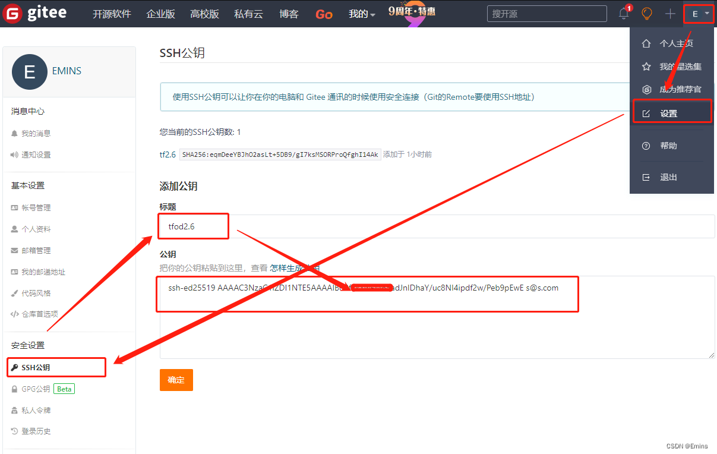
Task: Open 帐号管理 in sidebar
Action: [36, 207]
